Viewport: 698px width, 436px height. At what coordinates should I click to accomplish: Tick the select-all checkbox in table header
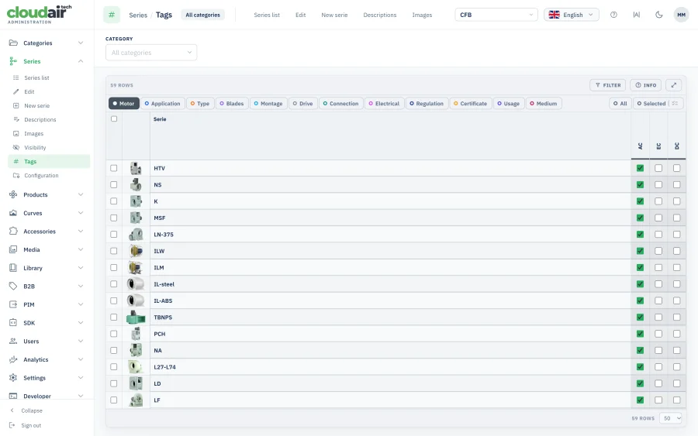click(x=114, y=118)
